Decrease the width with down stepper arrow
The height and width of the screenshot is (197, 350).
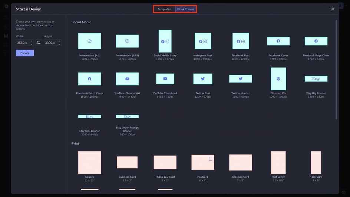pos(32,44)
